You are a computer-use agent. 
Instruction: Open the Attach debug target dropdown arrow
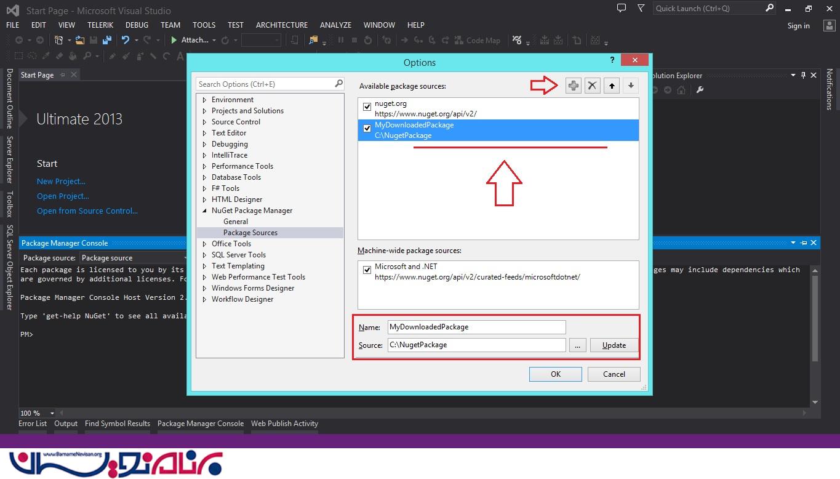click(214, 40)
